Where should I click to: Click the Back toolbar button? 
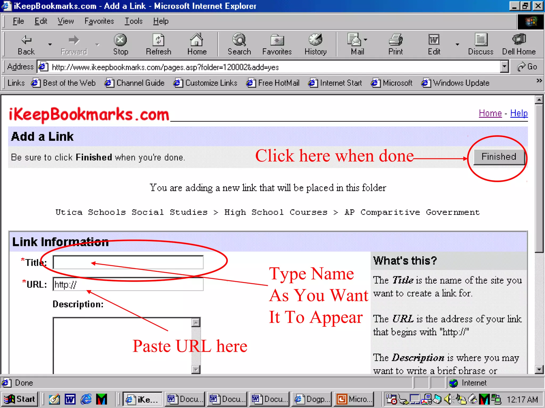[26, 44]
